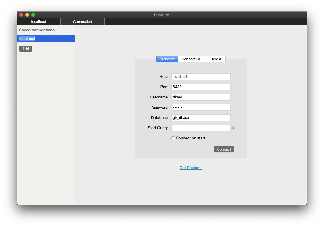The width and height of the screenshot is (324, 227).
Task: Maximize Postbird with the green button
Action: 33,15
